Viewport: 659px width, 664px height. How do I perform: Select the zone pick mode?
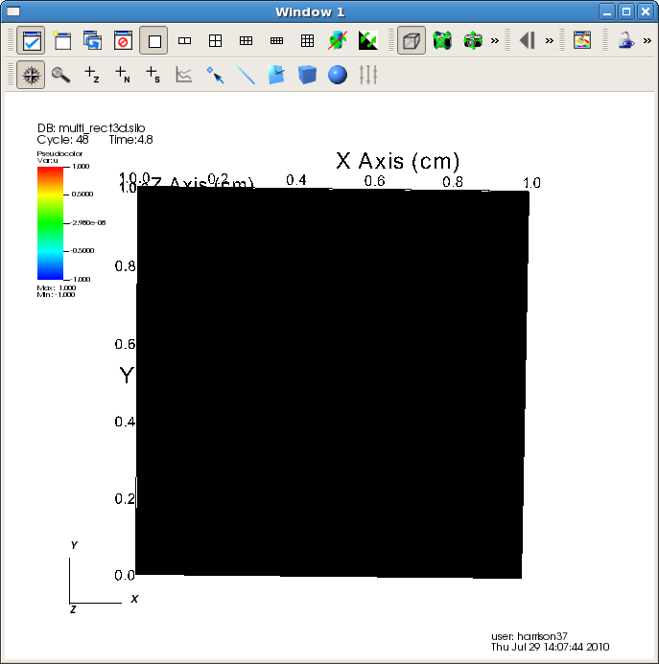pos(92,75)
